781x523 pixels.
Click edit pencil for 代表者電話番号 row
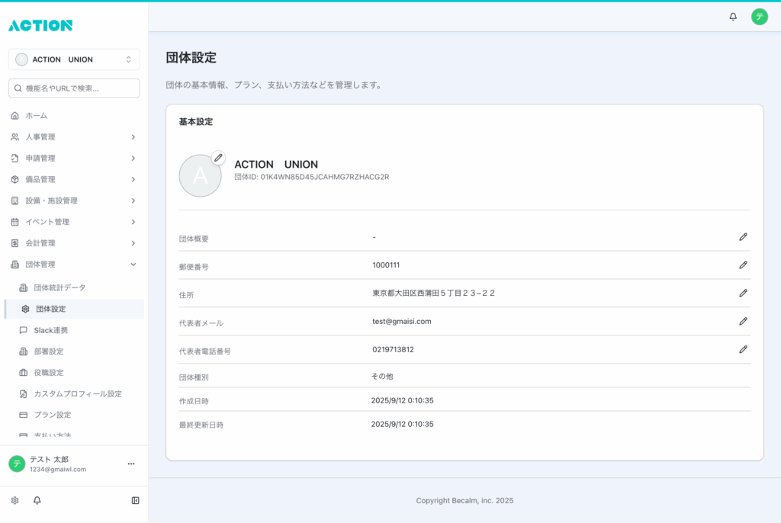click(743, 350)
